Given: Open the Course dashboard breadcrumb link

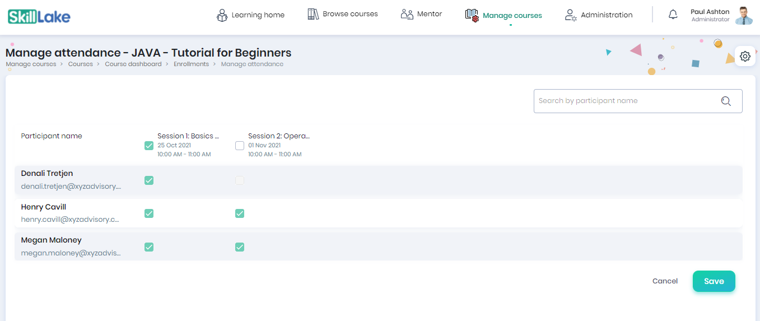Looking at the screenshot, I should (133, 64).
